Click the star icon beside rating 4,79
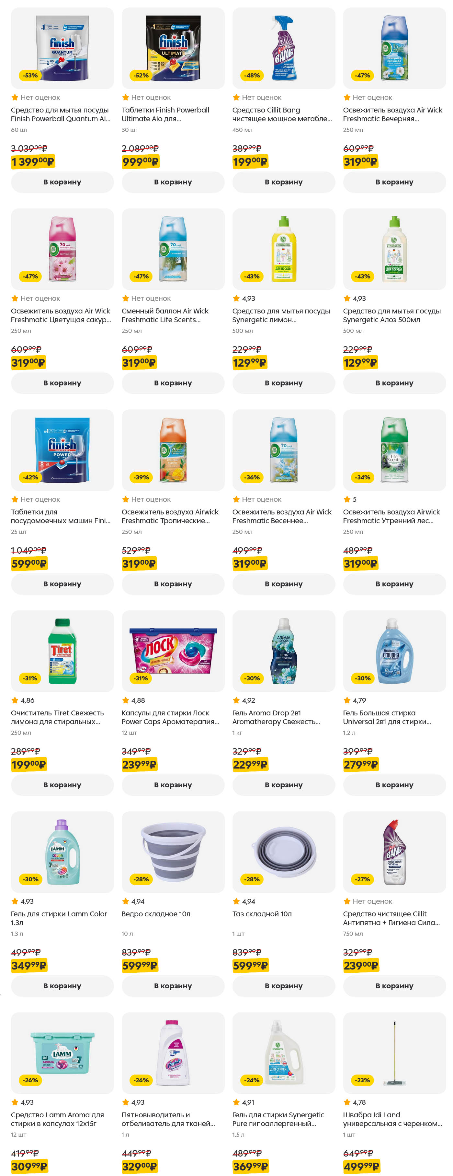453x1176 pixels. [x=347, y=700]
